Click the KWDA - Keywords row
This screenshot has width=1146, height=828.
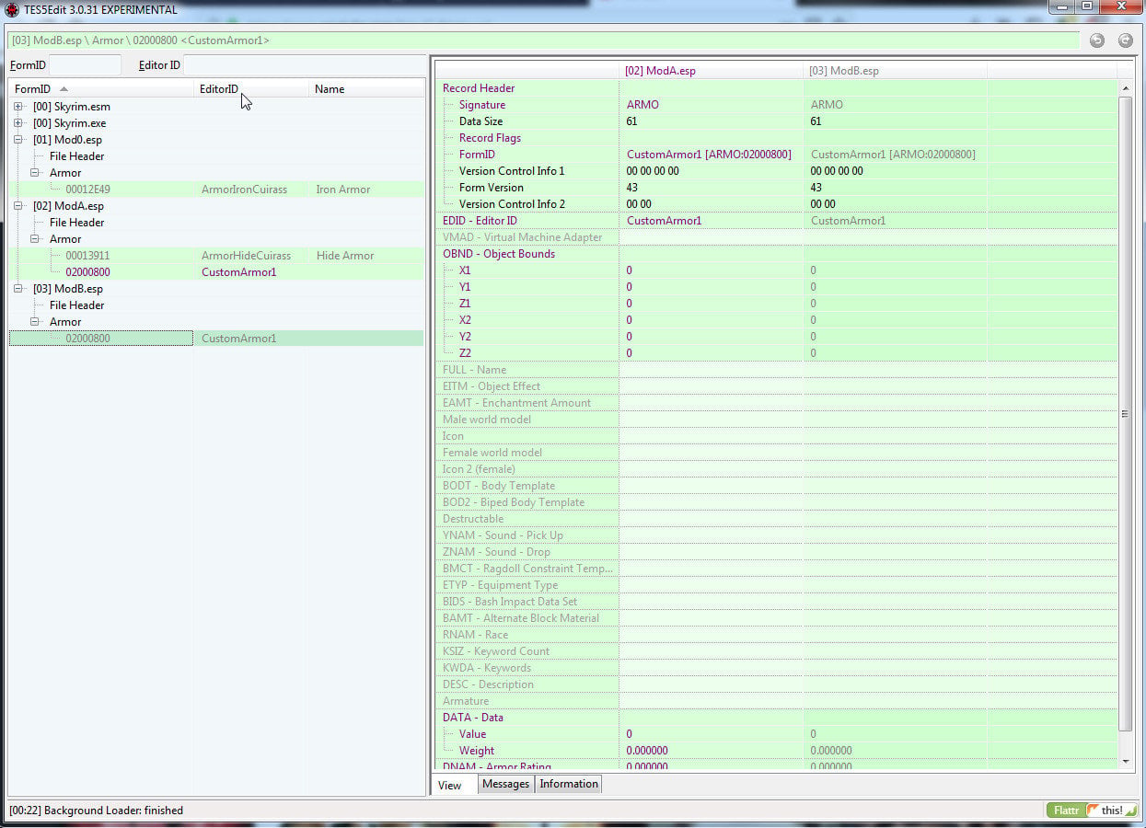pyautogui.click(x=776, y=668)
